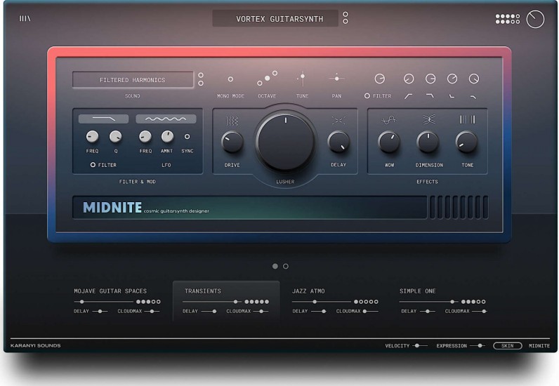The height and width of the screenshot is (386, 559).
Task: Switch to the second page dot
Action: tap(286, 266)
